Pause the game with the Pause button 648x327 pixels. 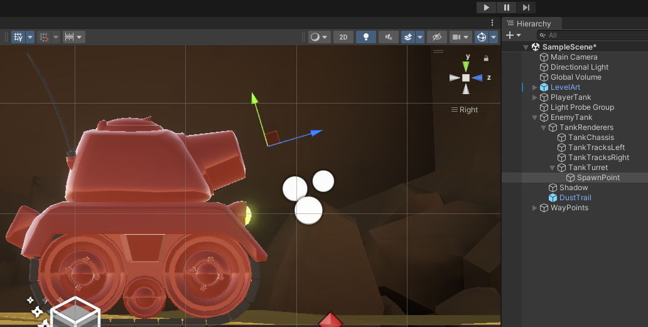click(506, 8)
